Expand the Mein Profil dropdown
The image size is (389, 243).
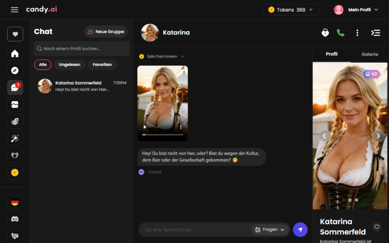click(x=376, y=10)
